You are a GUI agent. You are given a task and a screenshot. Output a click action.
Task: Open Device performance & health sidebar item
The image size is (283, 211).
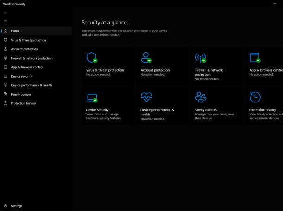click(31, 85)
